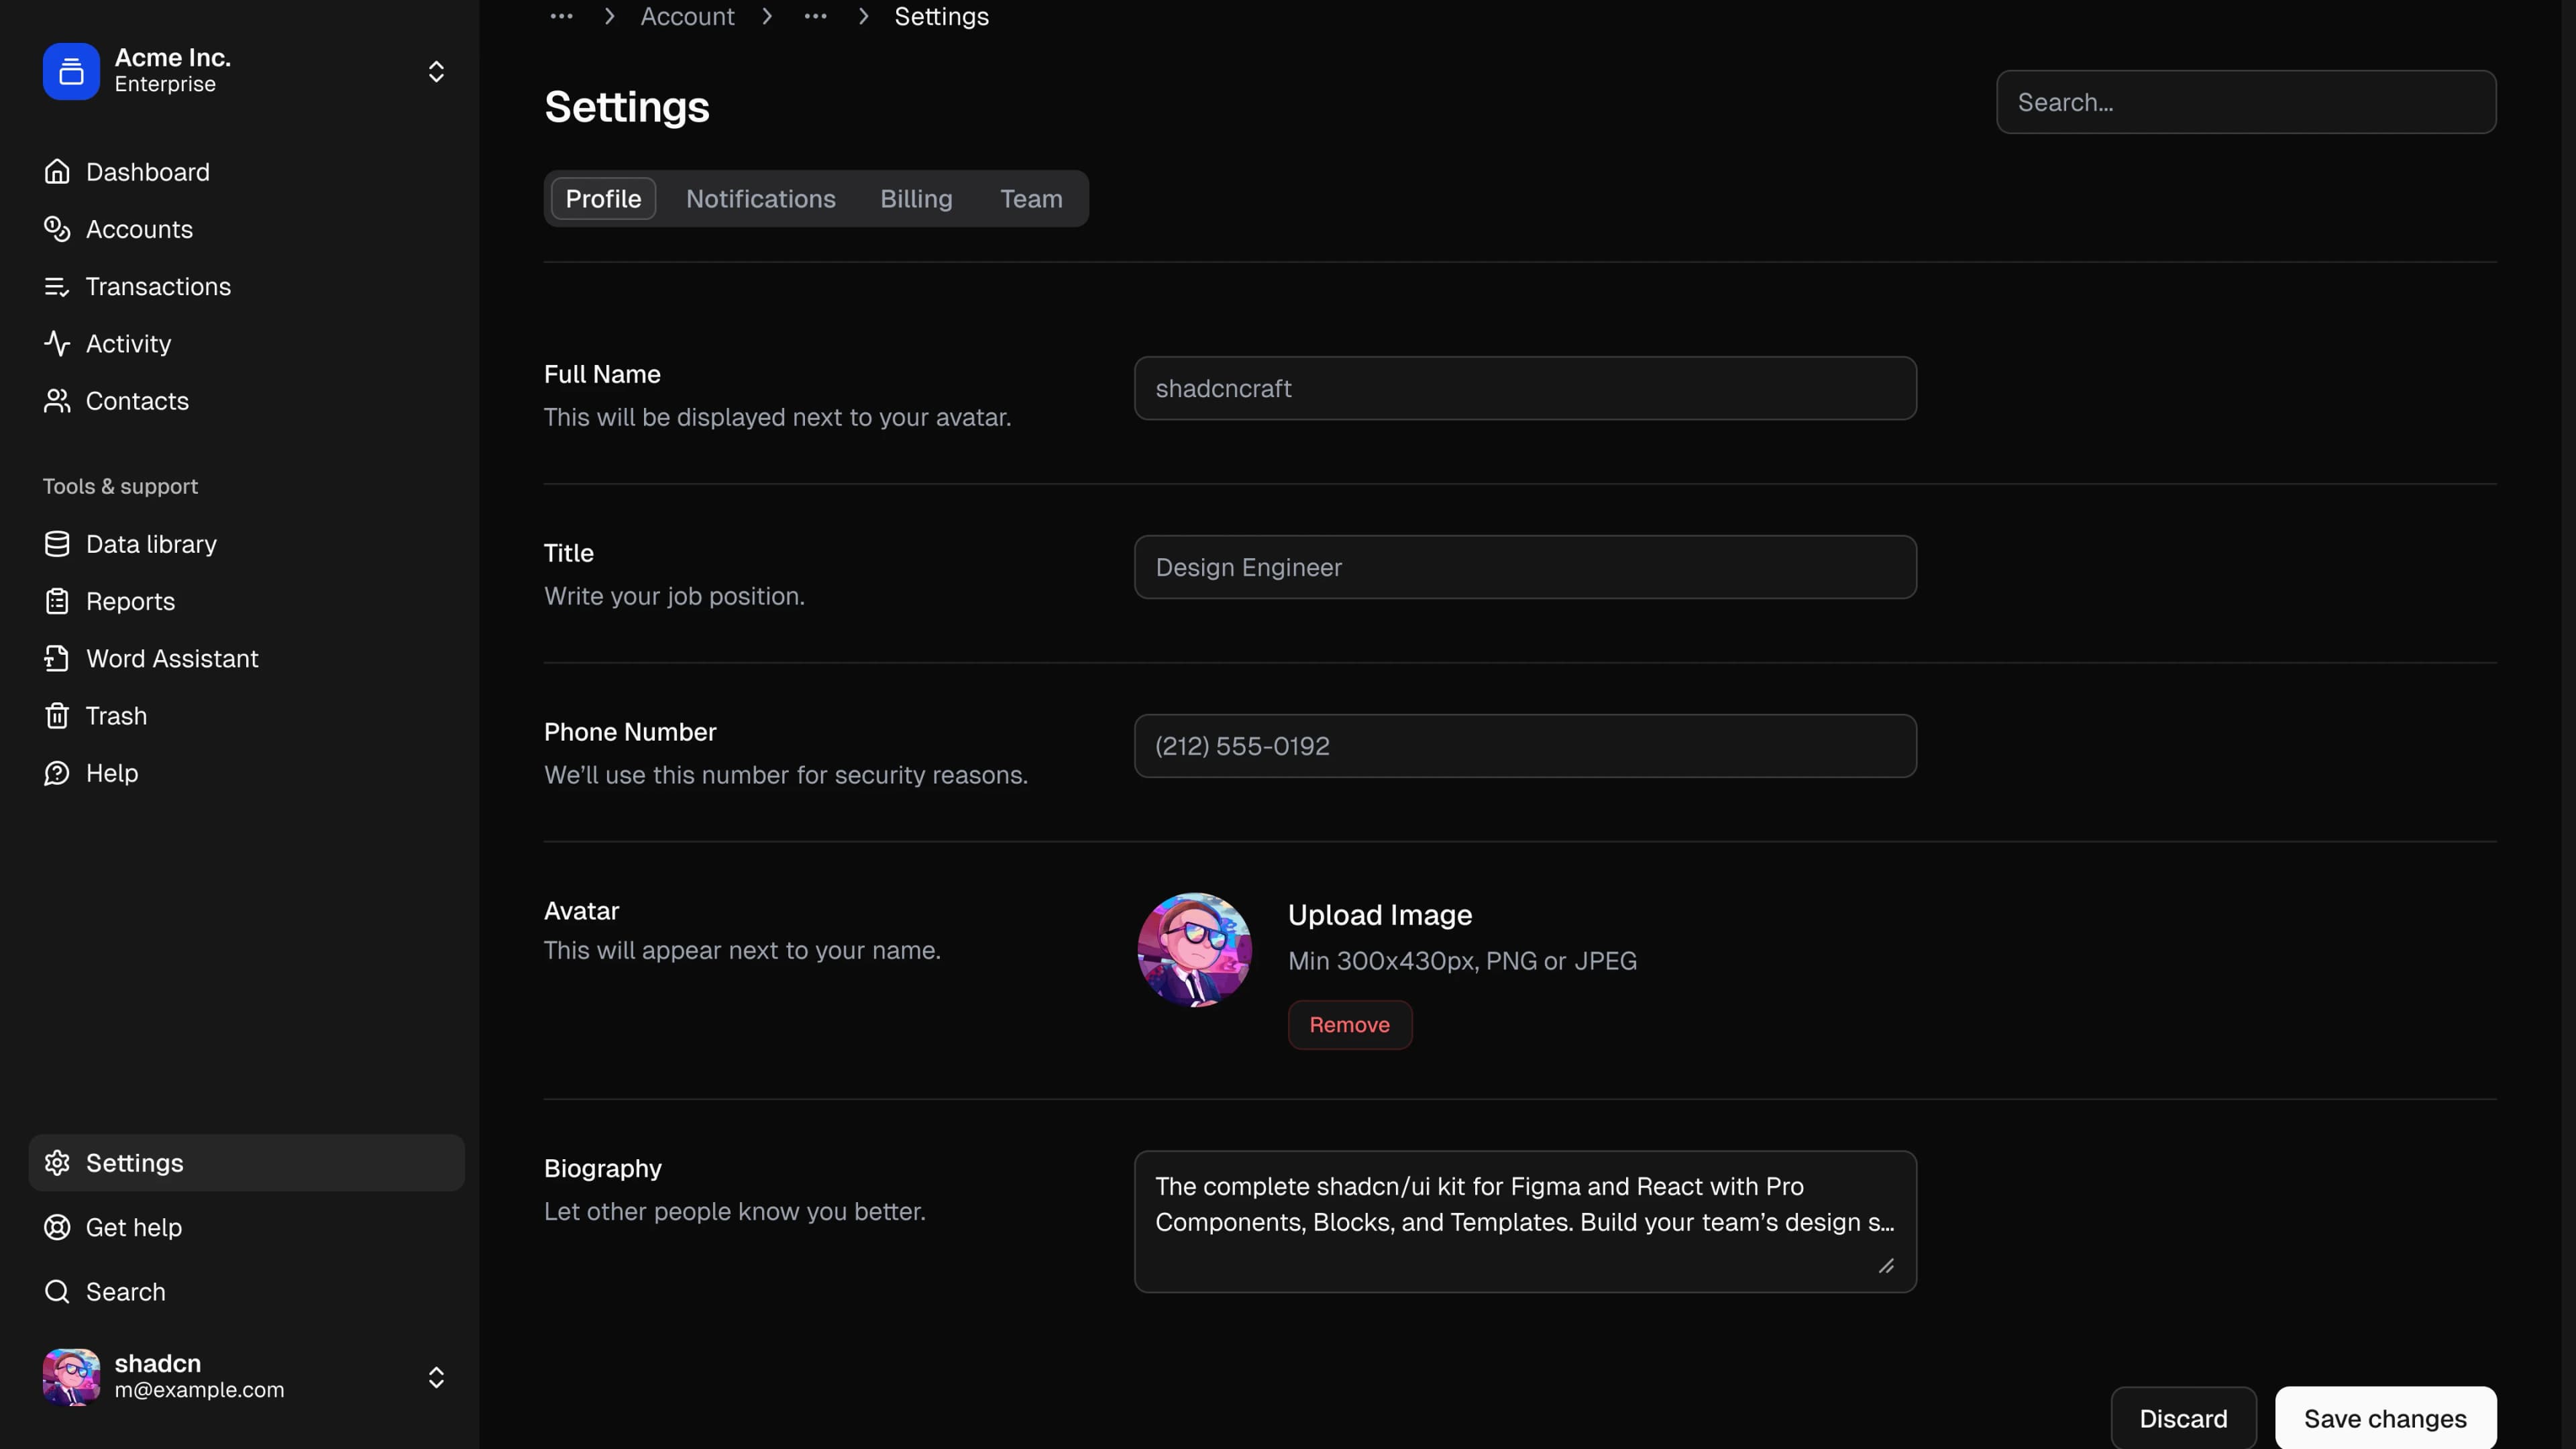The width and height of the screenshot is (2576, 1449).
Task: Click the Search input field
Action: tap(2245, 101)
